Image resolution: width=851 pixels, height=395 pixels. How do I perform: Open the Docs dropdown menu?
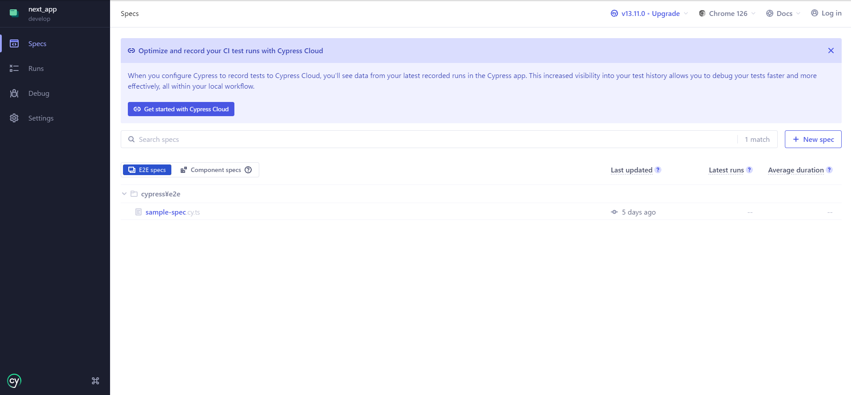pyautogui.click(x=784, y=13)
